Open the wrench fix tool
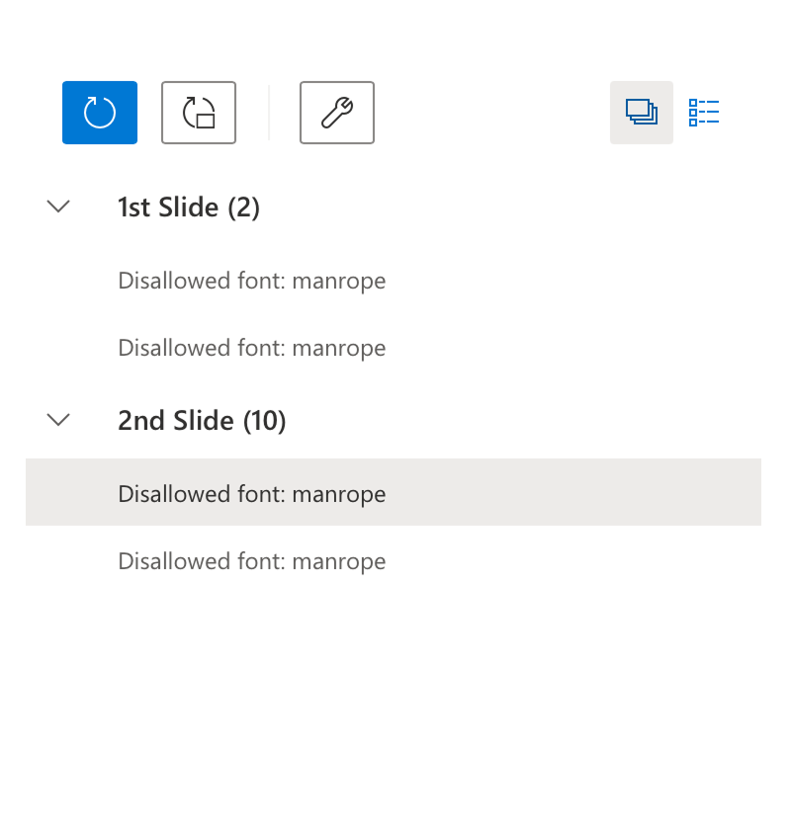The height and width of the screenshot is (830, 791). pyautogui.click(x=337, y=113)
